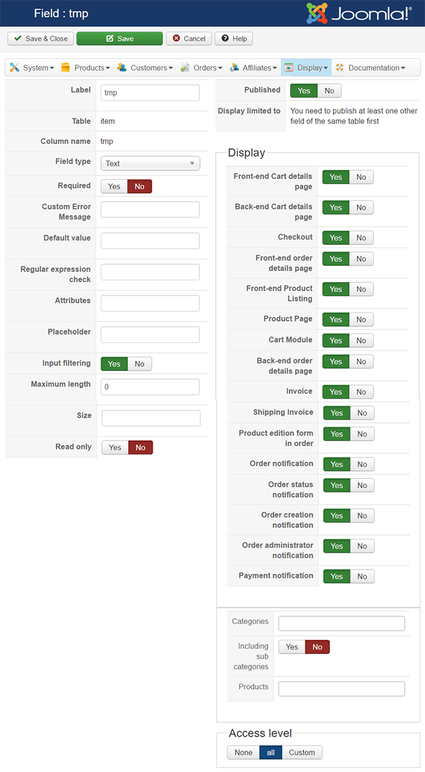Screen dimensions: 425x772
Task: Click the Save & Close button
Action: point(41,39)
